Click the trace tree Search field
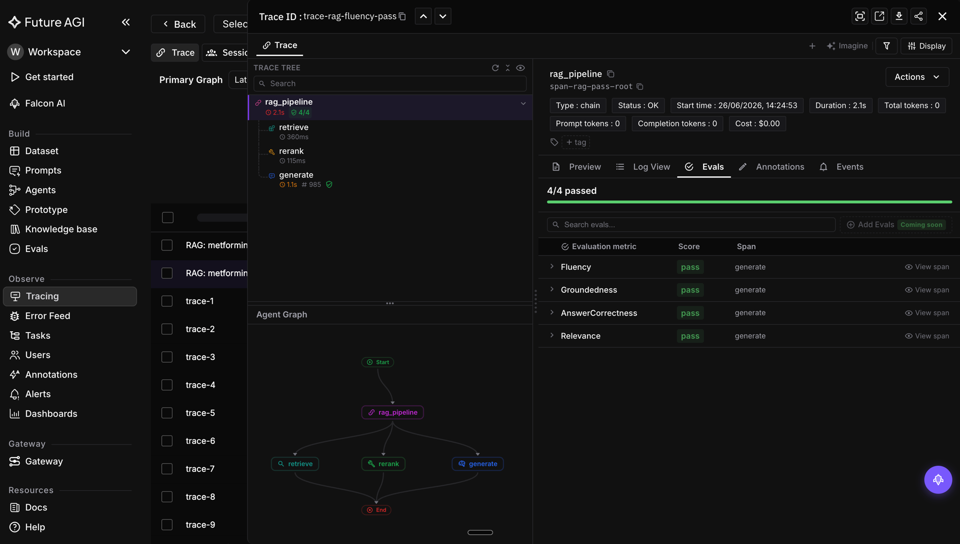960x544 pixels. pyautogui.click(x=390, y=84)
